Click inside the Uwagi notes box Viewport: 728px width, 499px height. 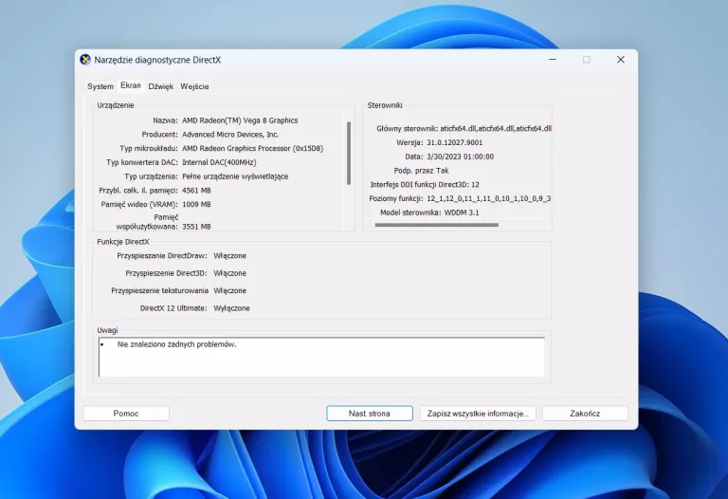321,357
